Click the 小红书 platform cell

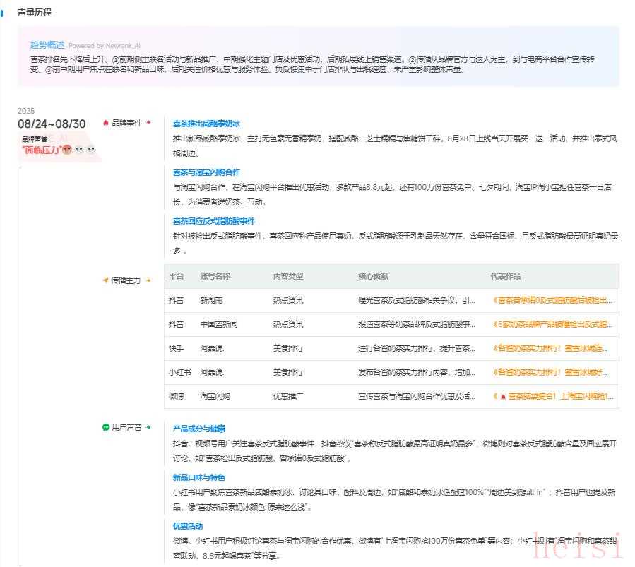pos(180,372)
